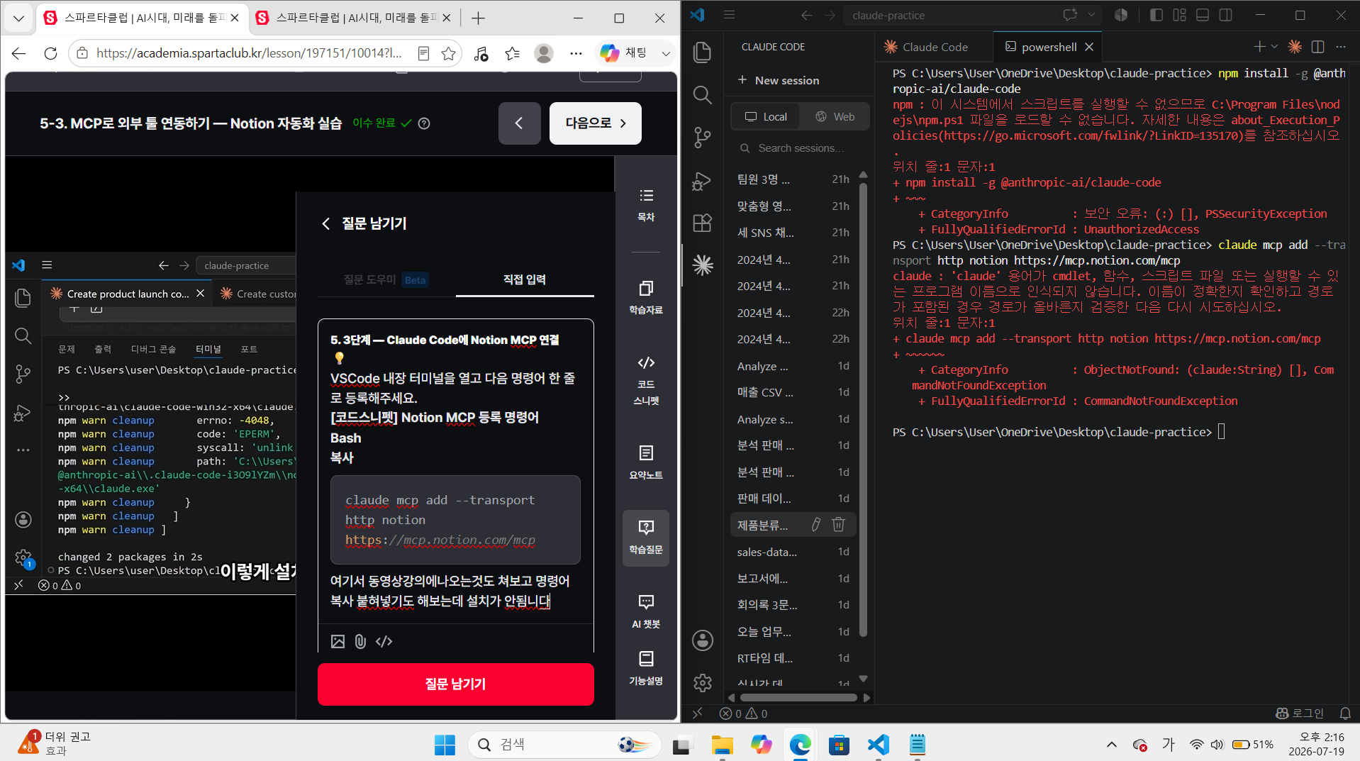Screen dimensions: 1360x761
Task: Select Local sessions toggle
Action: pyautogui.click(x=766, y=116)
